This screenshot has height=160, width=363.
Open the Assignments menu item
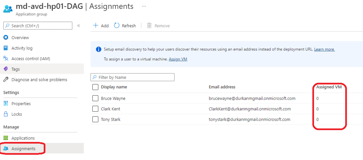23,149
